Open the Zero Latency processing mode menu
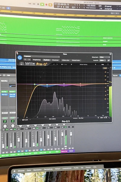 pyautogui.click(x=52, y=119)
